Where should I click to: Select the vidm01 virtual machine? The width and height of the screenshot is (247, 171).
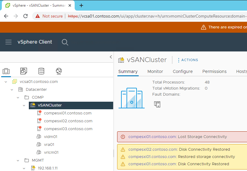click(51, 136)
